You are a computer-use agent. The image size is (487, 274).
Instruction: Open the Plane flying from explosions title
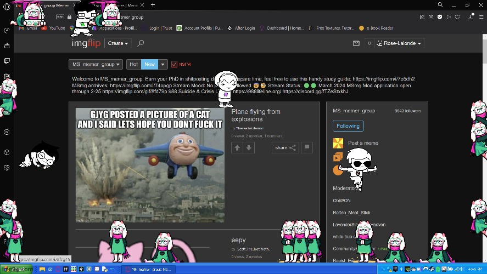(256, 115)
